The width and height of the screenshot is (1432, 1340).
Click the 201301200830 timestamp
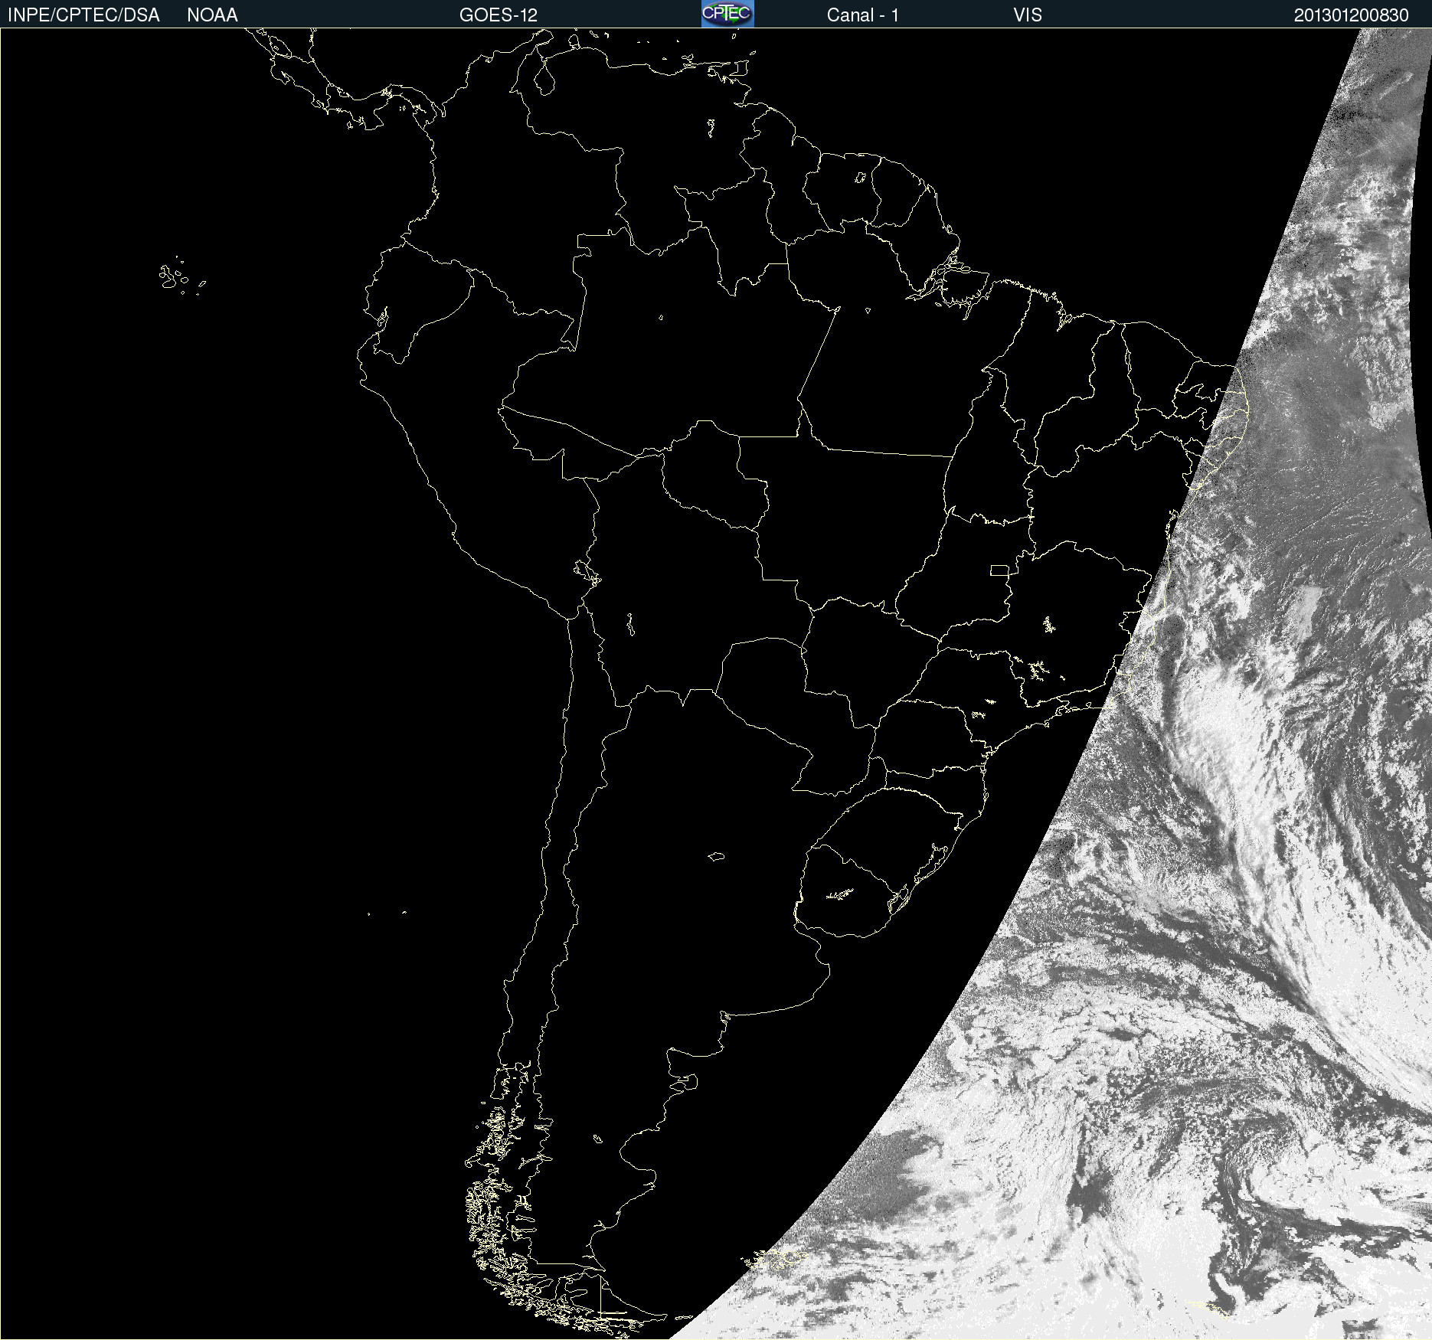coord(1351,15)
